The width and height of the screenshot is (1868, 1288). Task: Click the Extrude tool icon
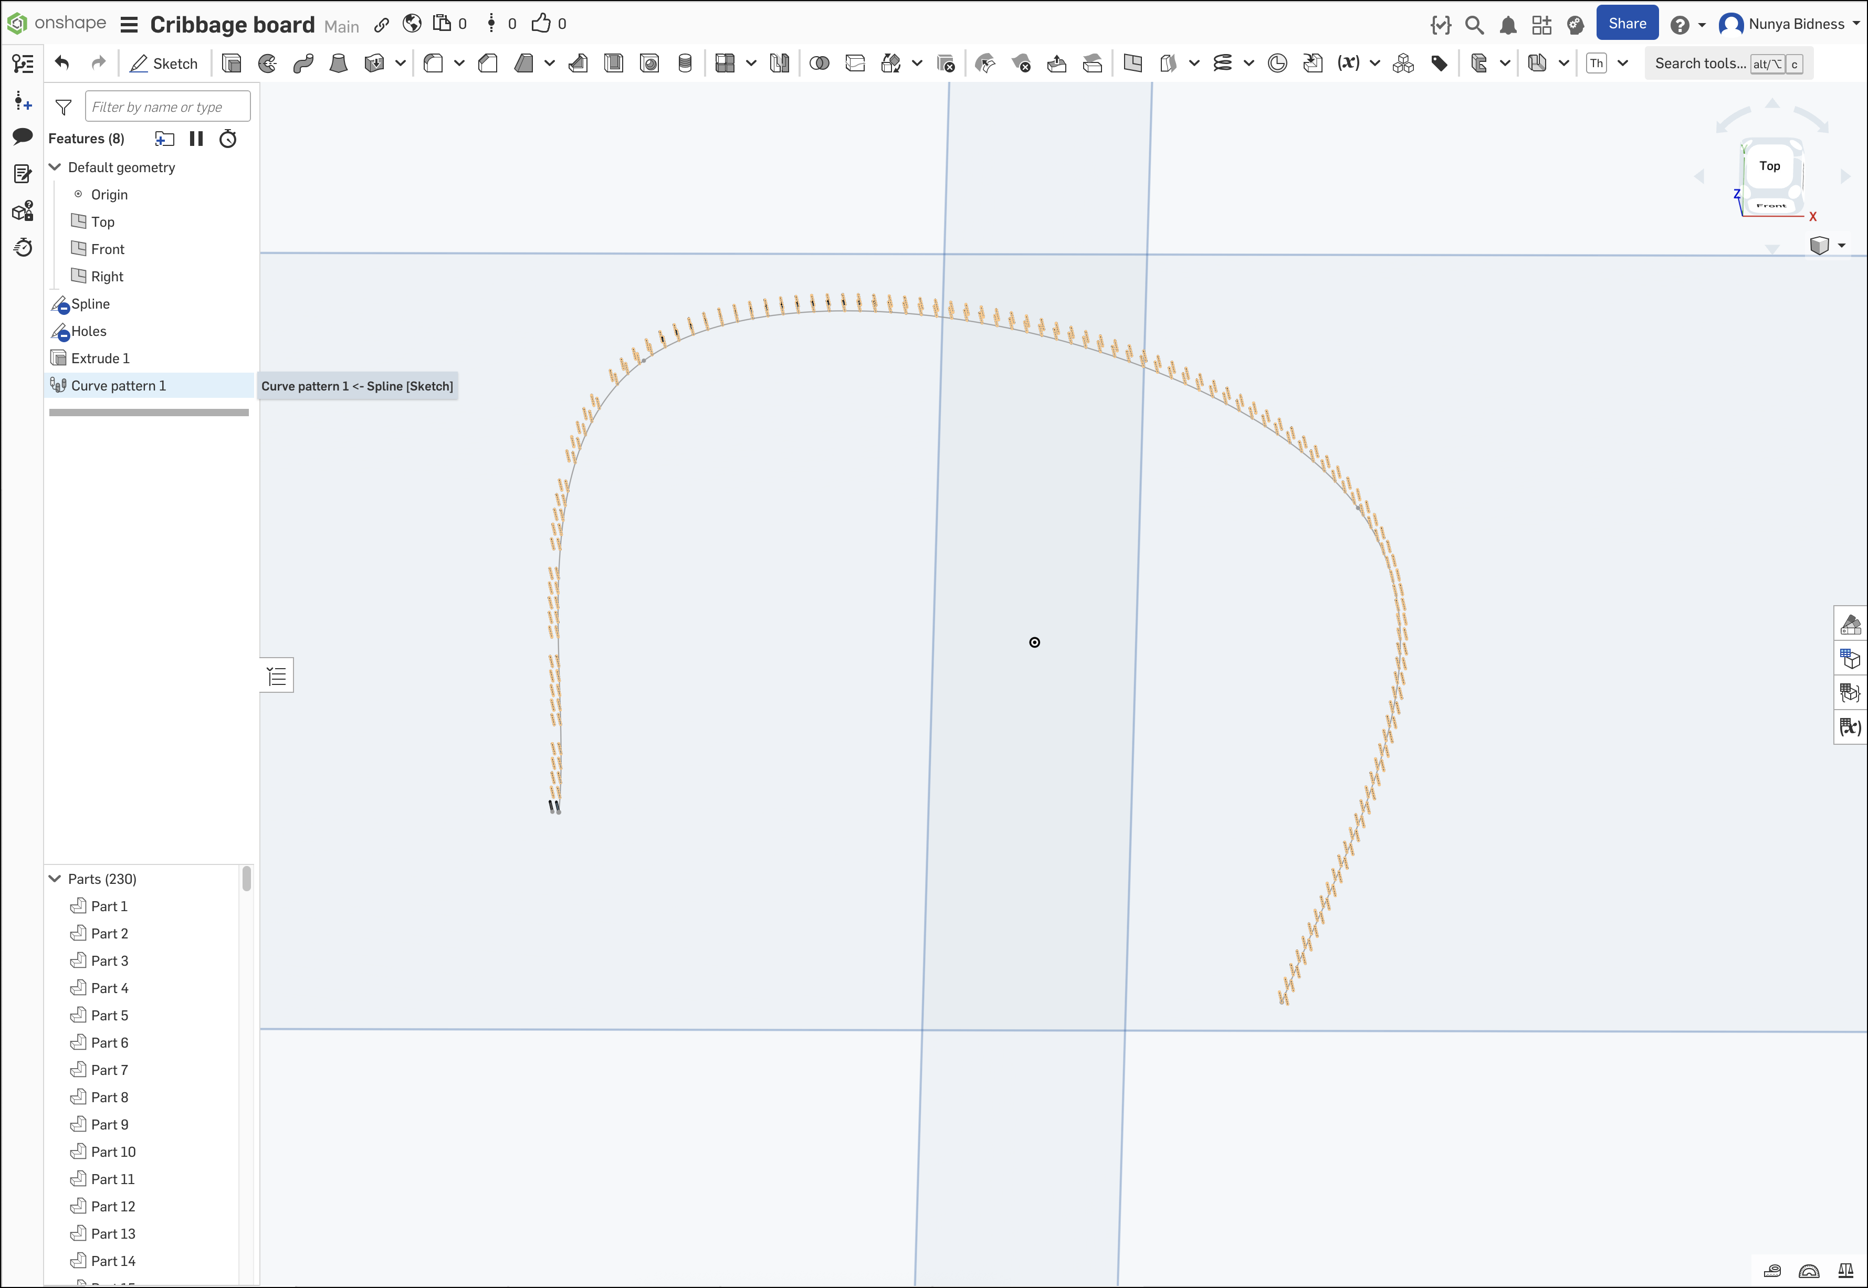click(232, 63)
